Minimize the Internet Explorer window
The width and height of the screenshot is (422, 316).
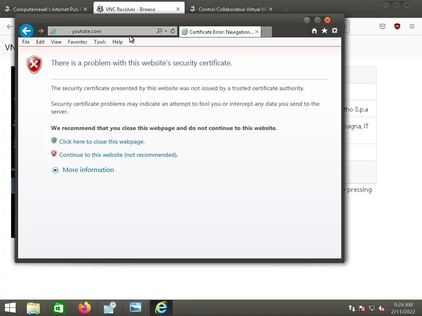click(307, 20)
